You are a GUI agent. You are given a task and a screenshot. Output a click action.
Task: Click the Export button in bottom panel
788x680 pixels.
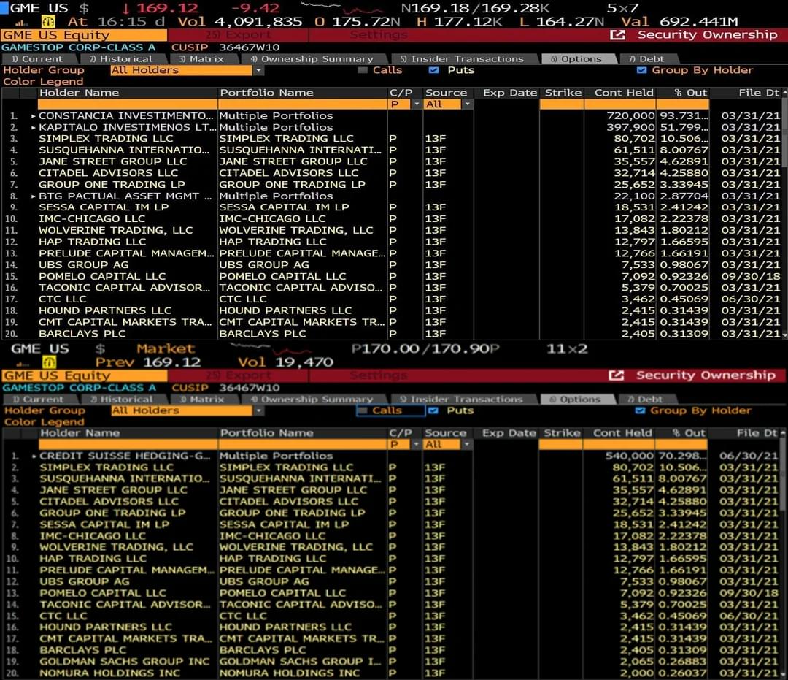click(x=238, y=375)
